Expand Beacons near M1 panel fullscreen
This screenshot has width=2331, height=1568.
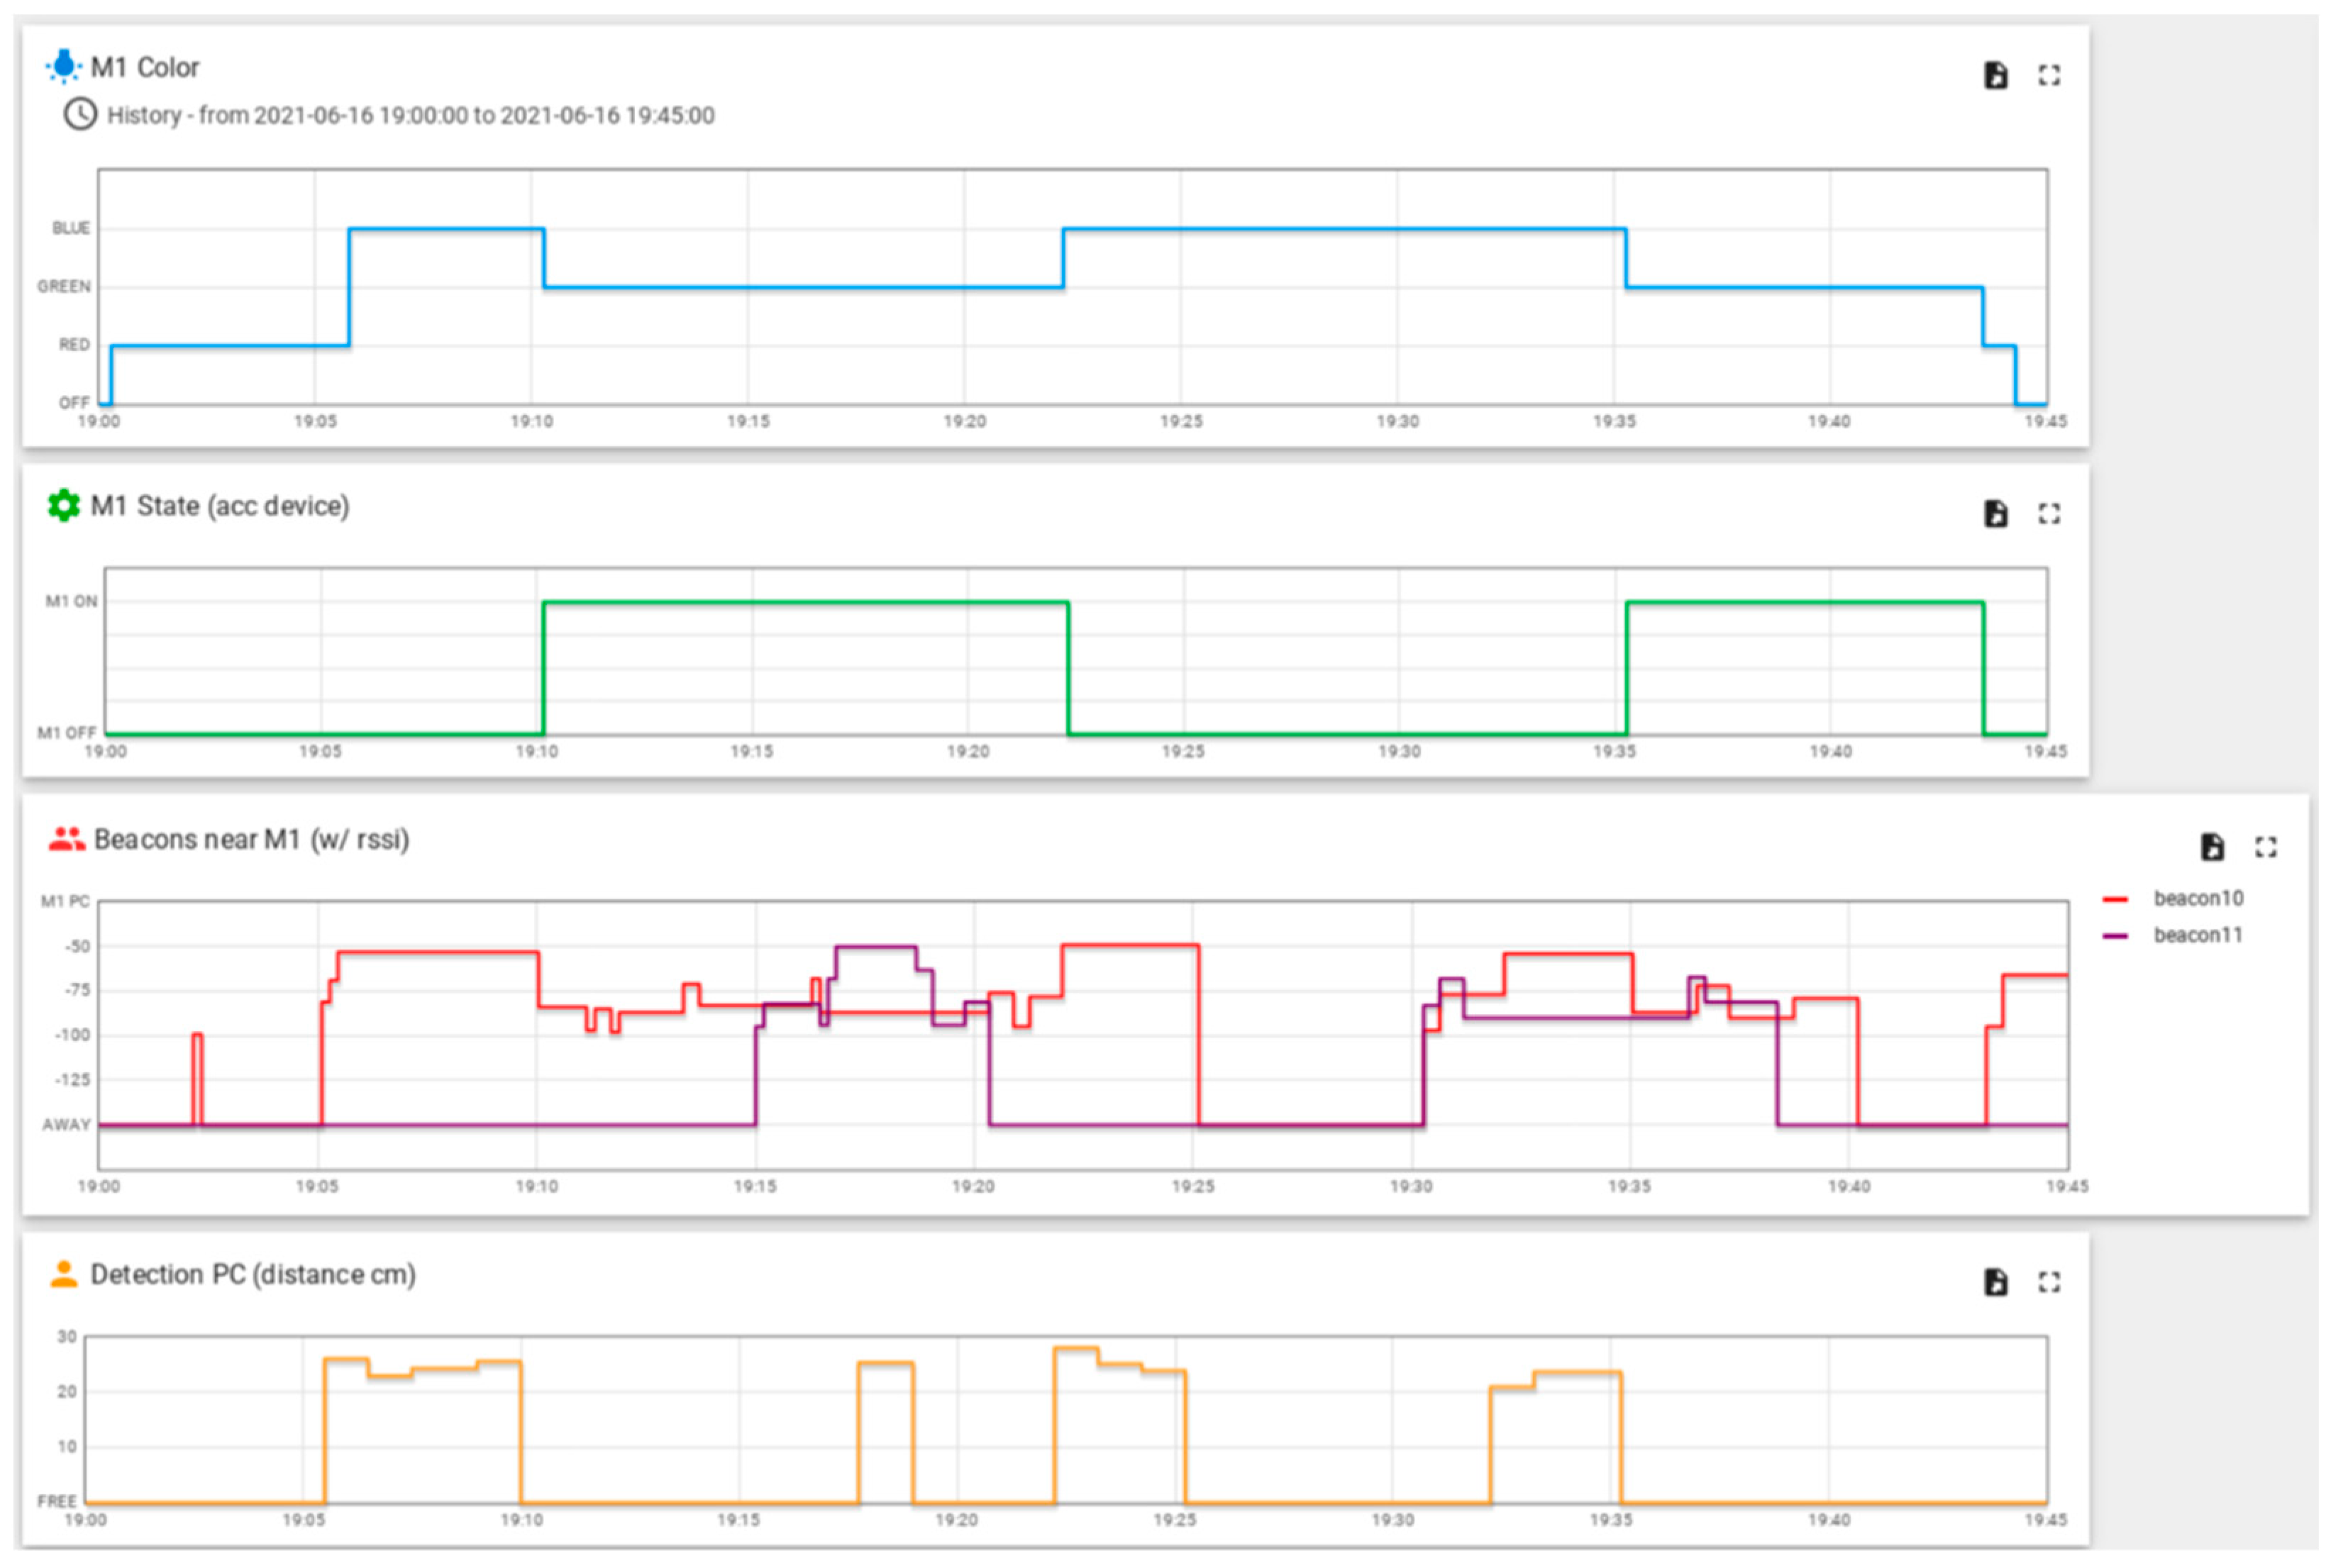click(2266, 847)
